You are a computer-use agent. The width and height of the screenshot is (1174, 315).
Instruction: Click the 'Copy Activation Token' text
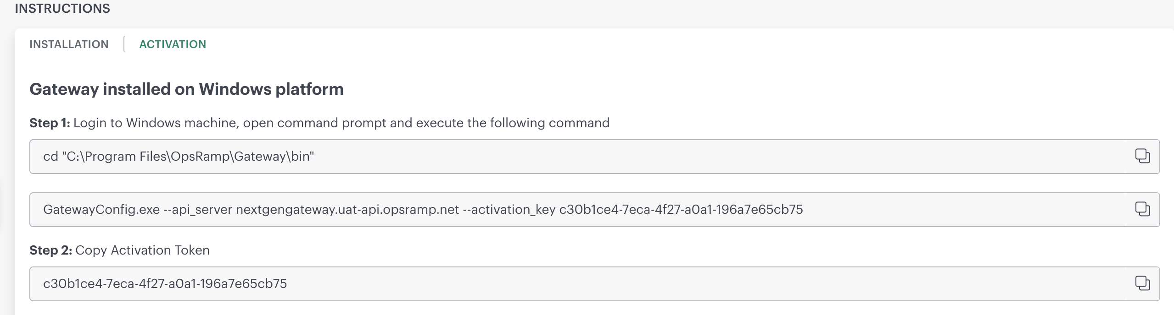pyautogui.click(x=142, y=250)
